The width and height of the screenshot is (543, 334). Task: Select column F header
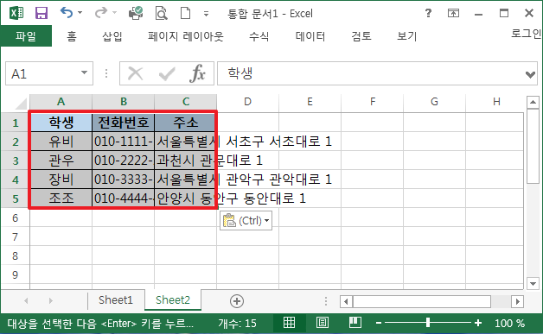[x=373, y=102]
